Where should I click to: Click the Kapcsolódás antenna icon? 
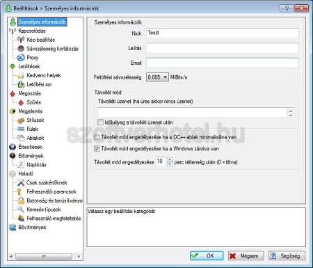click(13, 31)
